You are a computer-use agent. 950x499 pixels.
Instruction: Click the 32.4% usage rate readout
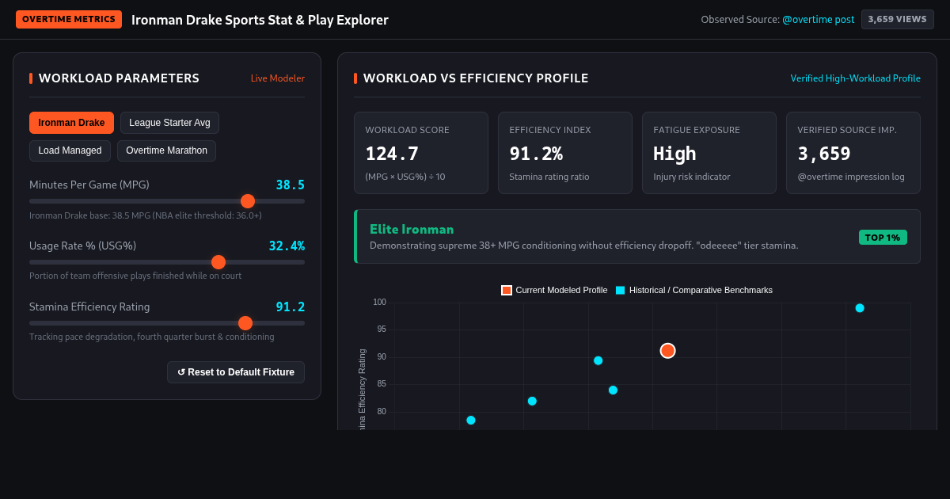pyautogui.click(x=287, y=246)
